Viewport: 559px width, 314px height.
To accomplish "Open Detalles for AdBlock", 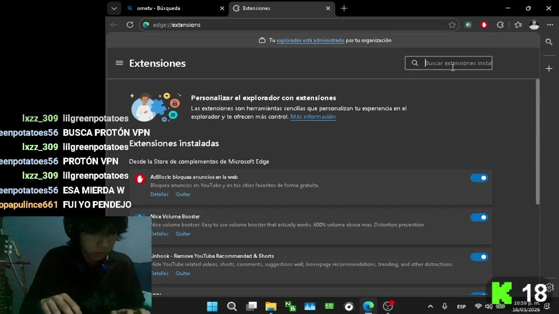I will [x=159, y=194].
